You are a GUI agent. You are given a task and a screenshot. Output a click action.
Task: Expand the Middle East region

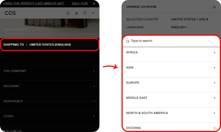point(214,98)
